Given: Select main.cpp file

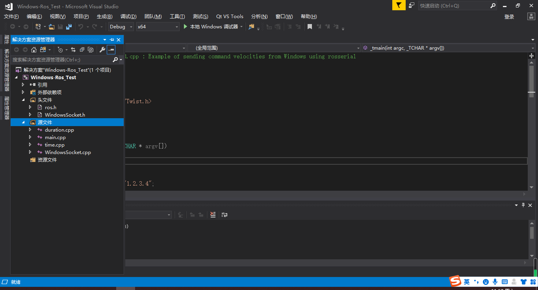Looking at the screenshot, I should tap(55, 138).
